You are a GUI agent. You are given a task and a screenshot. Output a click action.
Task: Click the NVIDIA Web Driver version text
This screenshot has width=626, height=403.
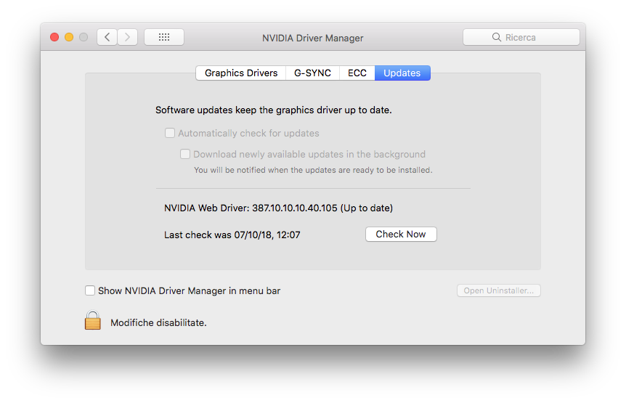coord(278,208)
